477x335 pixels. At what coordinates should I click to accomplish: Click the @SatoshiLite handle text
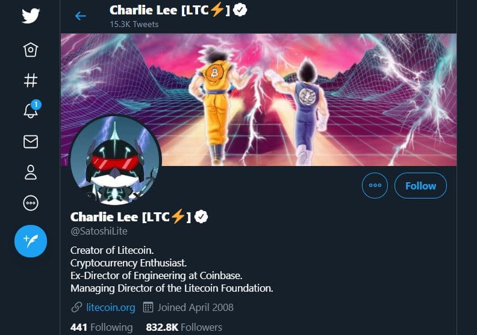99,231
